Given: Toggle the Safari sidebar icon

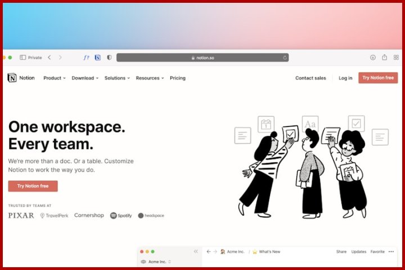Looking at the screenshot, I should (x=22, y=57).
